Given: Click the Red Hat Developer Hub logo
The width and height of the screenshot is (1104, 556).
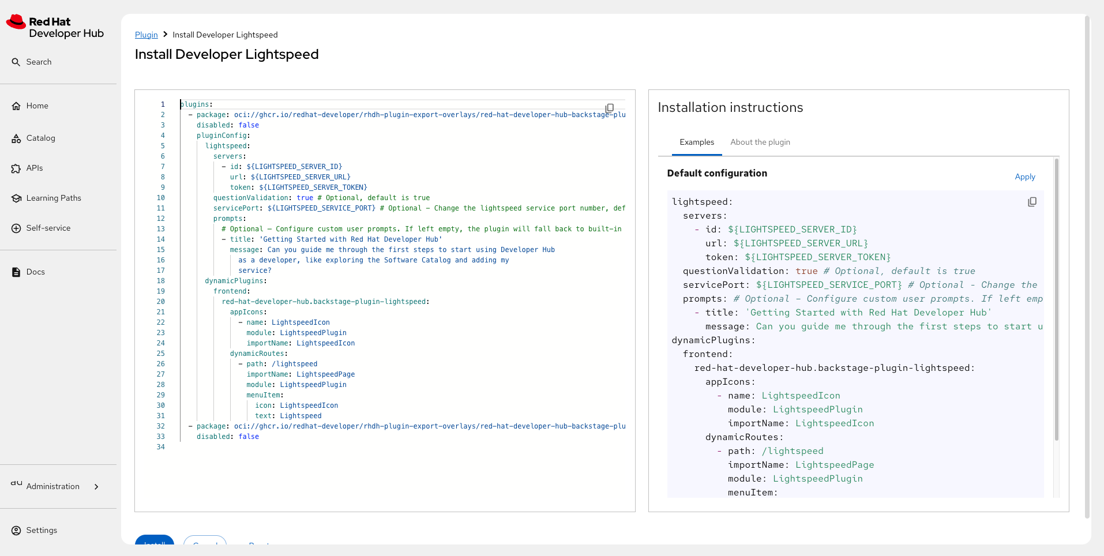Looking at the screenshot, I should [55, 27].
